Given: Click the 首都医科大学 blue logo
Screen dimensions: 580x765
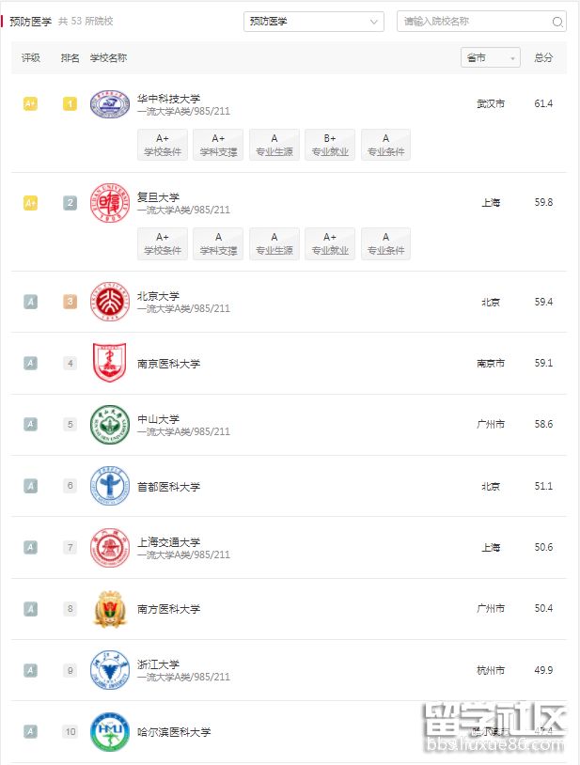Looking at the screenshot, I should click(111, 486).
